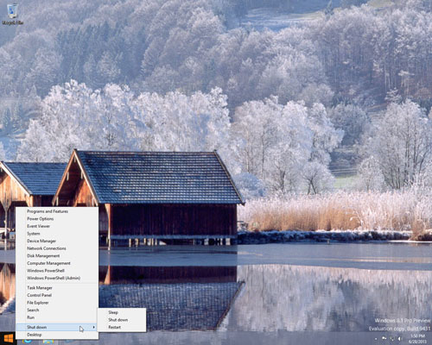Open Action Center flag tray icon

point(384,339)
